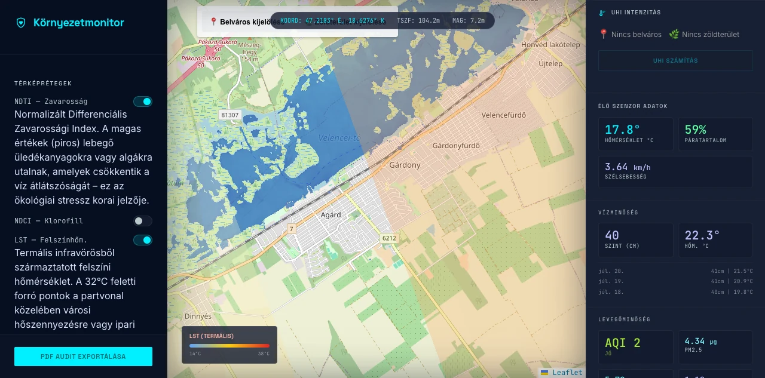Click the Nincs belváros status text
765x378 pixels.
(x=637, y=35)
